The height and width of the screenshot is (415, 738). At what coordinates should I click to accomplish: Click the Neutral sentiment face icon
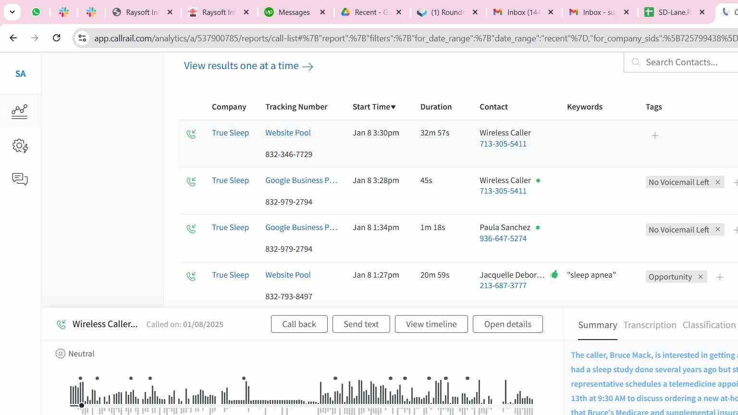click(x=61, y=354)
